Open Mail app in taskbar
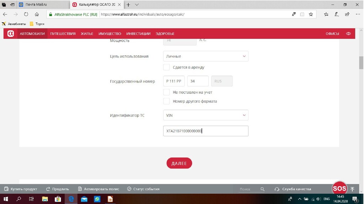The width and height of the screenshot is (364, 204). tap(84, 199)
